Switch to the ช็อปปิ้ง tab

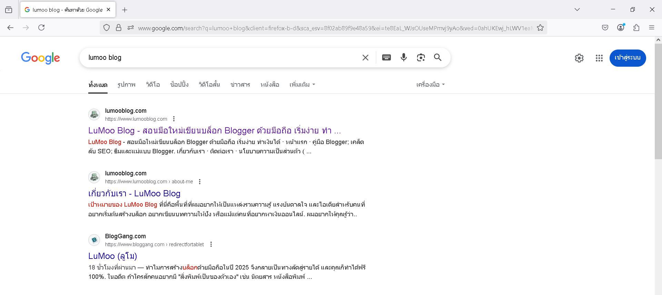click(x=179, y=85)
